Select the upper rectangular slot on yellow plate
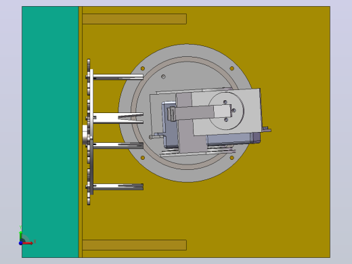This screenshot has height=264, width=352. tap(135, 19)
